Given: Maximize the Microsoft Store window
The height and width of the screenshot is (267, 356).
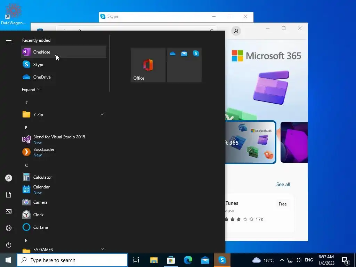Looking at the screenshot, I should click(x=284, y=28).
